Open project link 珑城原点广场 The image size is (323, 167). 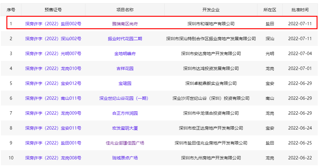[125, 158]
